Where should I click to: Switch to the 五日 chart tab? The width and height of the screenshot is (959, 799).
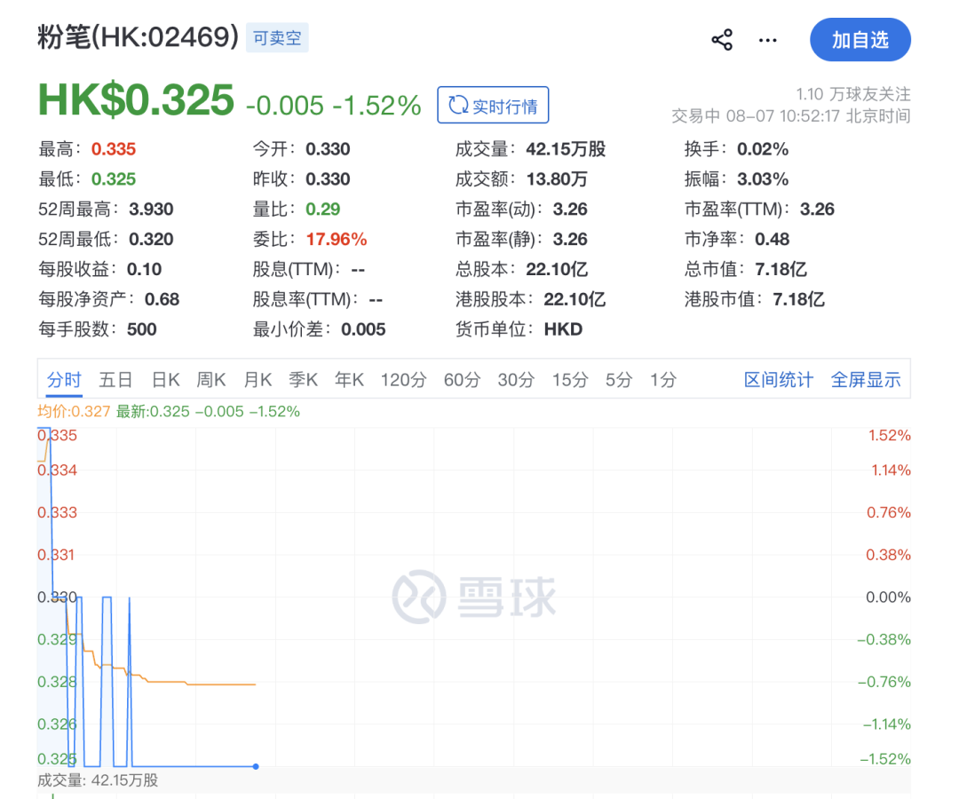pyautogui.click(x=115, y=380)
